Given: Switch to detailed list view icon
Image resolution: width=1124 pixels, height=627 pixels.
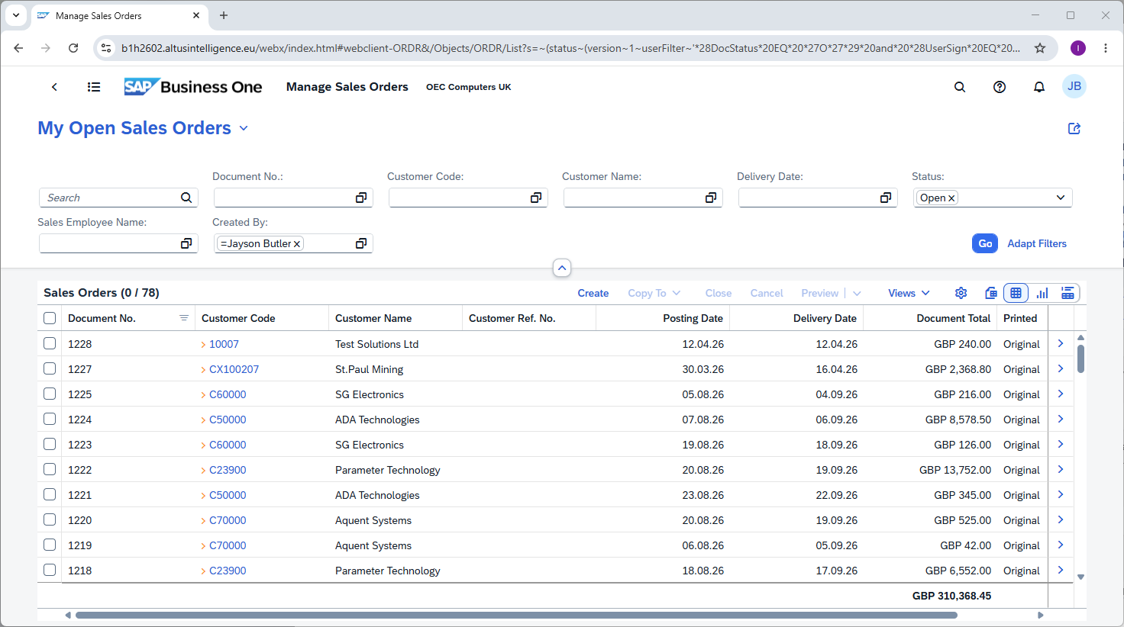Looking at the screenshot, I should (x=1067, y=293).
